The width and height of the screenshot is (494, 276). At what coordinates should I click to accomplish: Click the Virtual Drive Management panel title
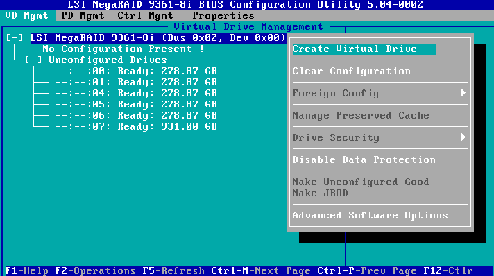tap(248, 27)
